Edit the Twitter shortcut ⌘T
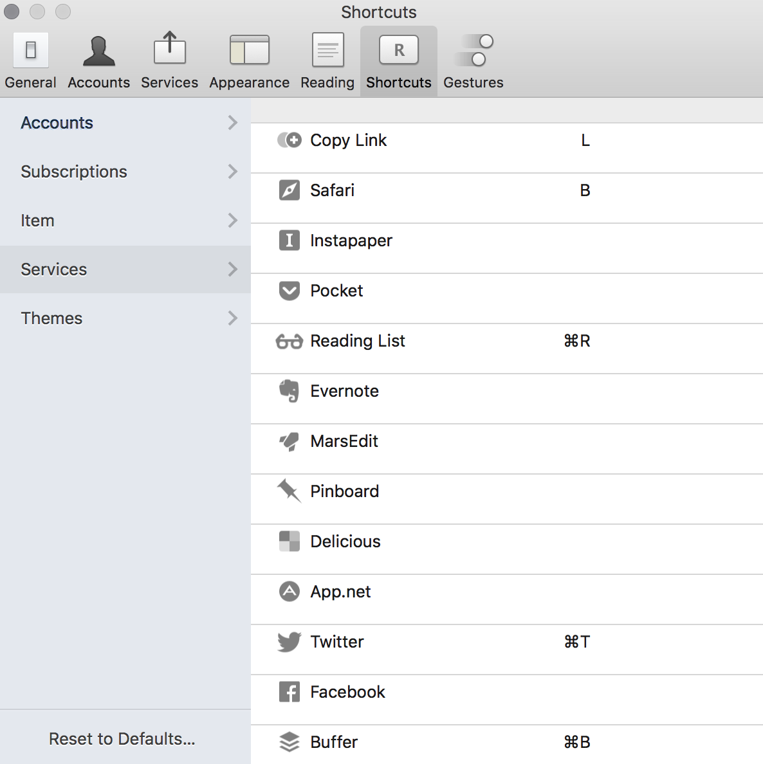The image size is (763, 764). [x=577, y=642]
